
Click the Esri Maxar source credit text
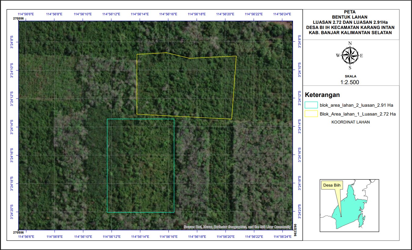pos(237,227)
